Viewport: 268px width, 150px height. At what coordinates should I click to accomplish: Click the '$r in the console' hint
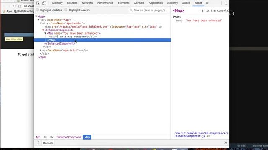coord(215,10)
